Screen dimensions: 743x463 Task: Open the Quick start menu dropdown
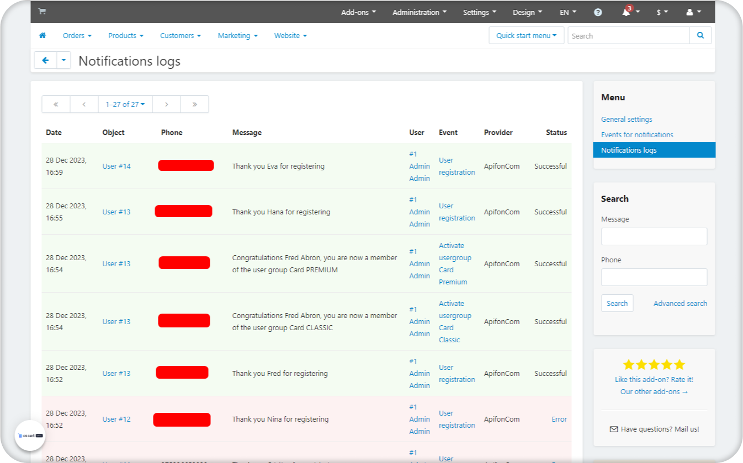[527, 35]
